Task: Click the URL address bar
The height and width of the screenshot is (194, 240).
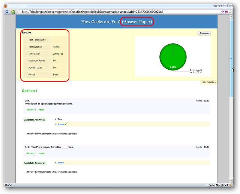Action: (x=112, y=12)
